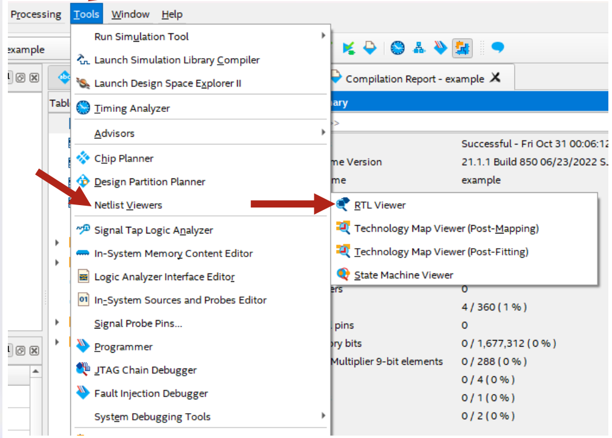
Task: Open Technology Map Viewer (Post-Fitting)
Action: pos(441,252)
